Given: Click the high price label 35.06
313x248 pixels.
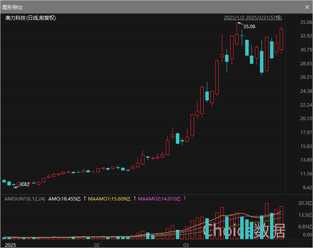Looking at the screenshot, I should 249,27.
